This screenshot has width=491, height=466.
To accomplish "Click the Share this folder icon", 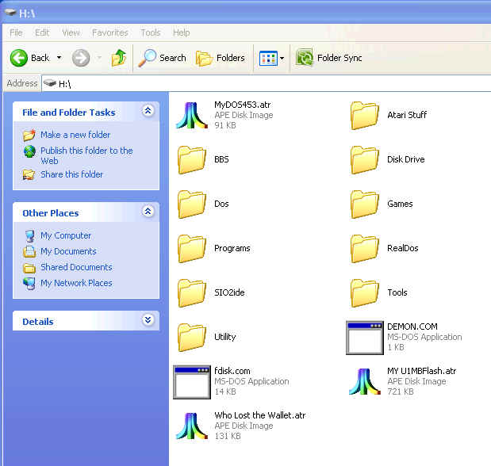I will (x=29, y=174).
